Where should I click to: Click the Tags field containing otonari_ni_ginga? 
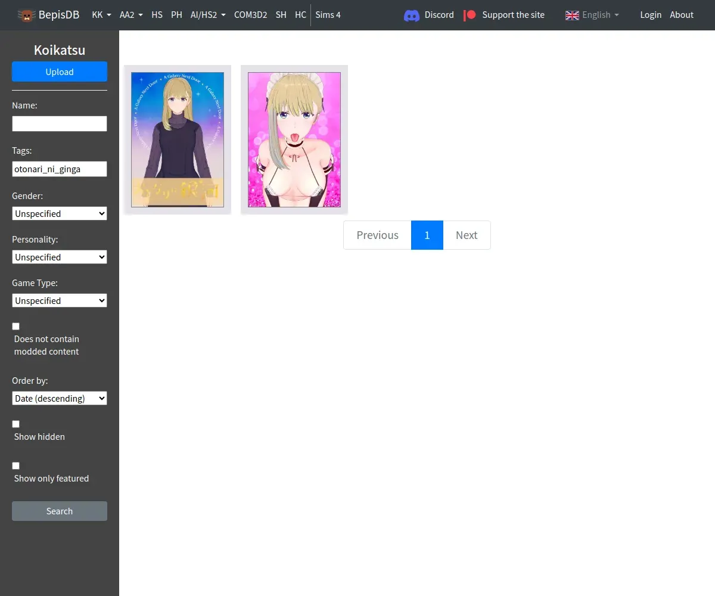(60, 169)
